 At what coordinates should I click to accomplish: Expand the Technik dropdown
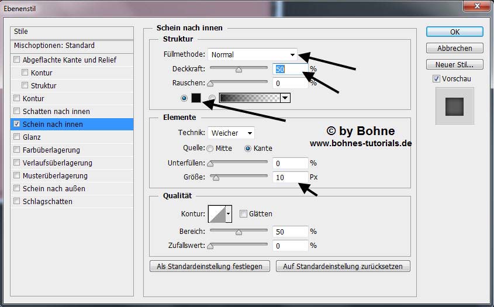point(232,133)
